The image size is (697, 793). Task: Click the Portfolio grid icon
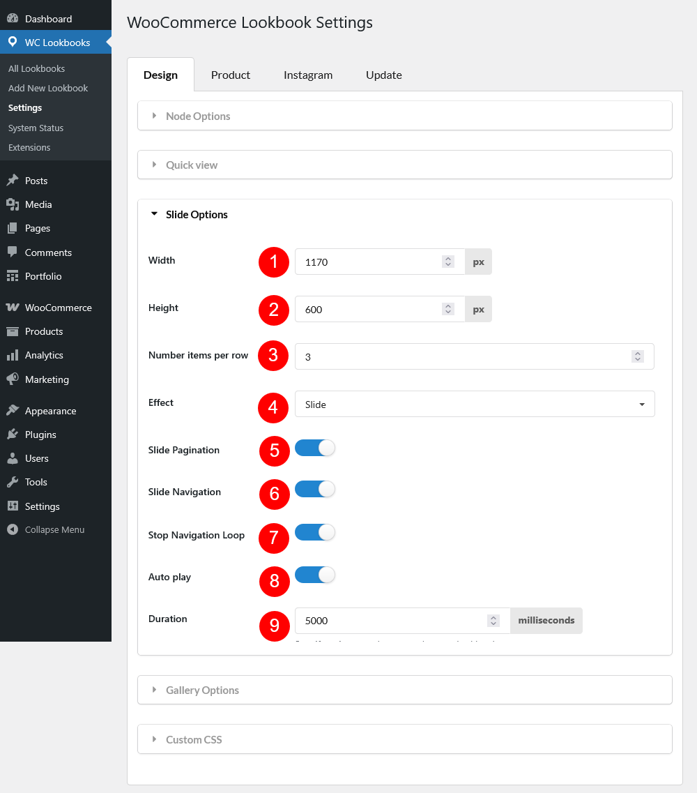[x=13, y=276]
